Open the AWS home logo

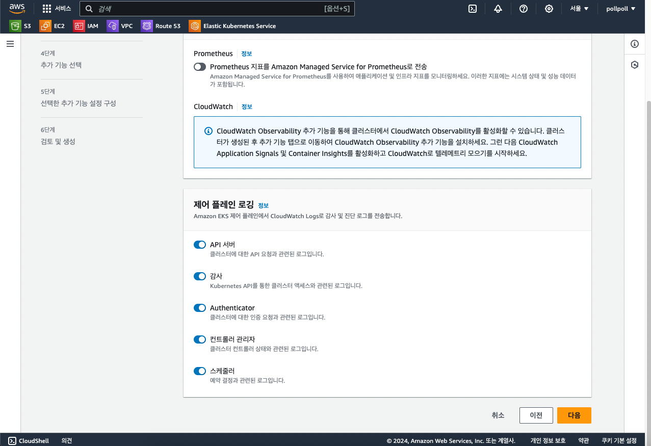click(17, 9)
